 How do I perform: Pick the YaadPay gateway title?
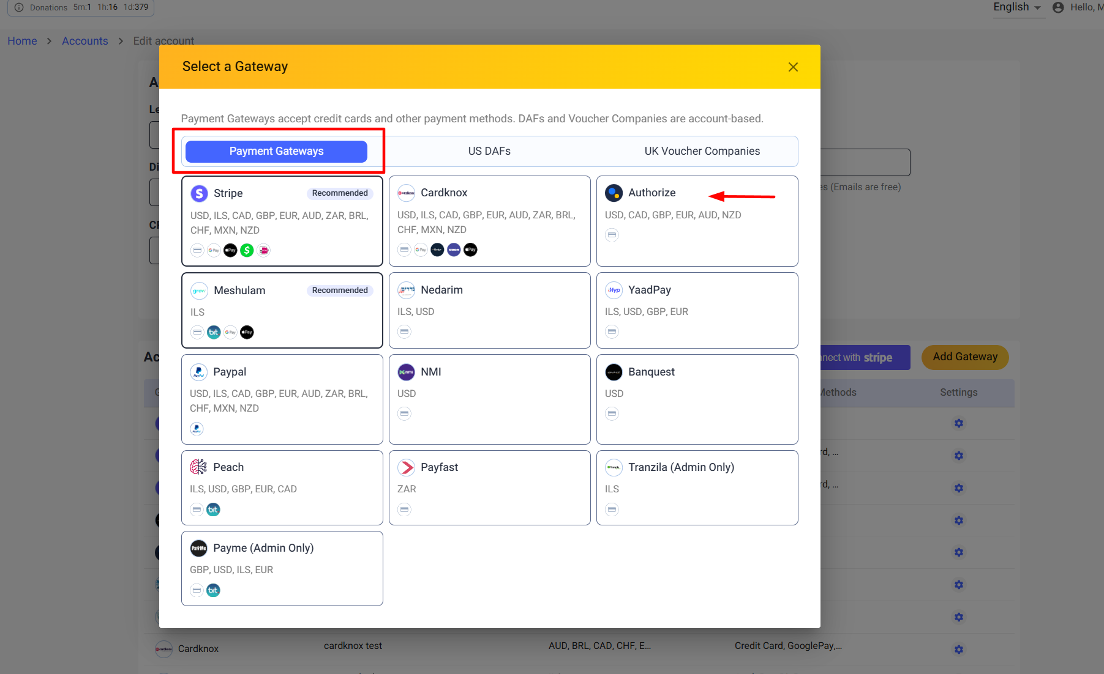coord(650,290)
